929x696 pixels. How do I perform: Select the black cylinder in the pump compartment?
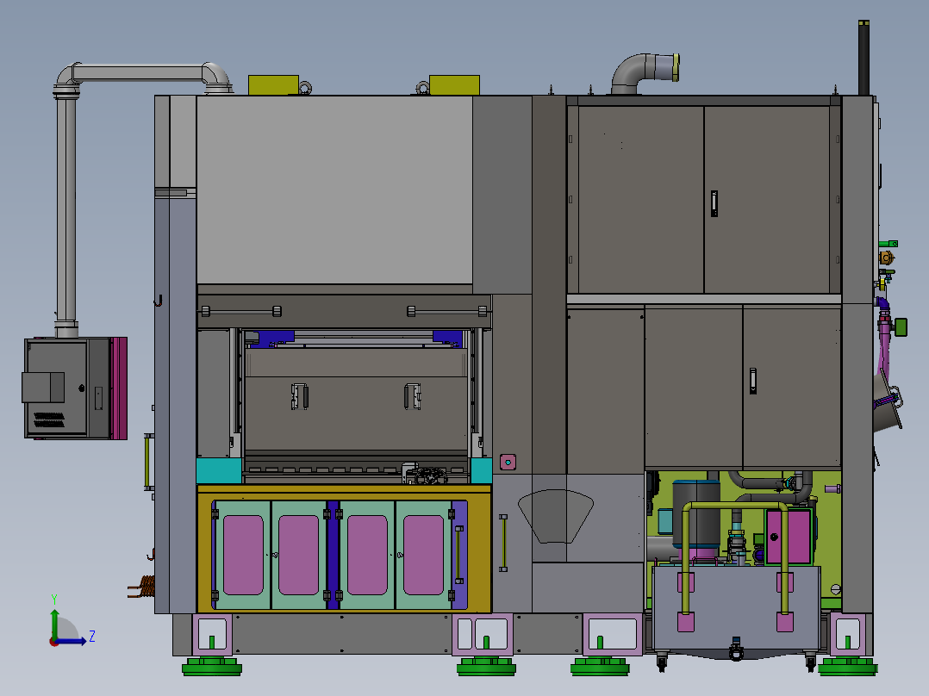pos(696,513)
